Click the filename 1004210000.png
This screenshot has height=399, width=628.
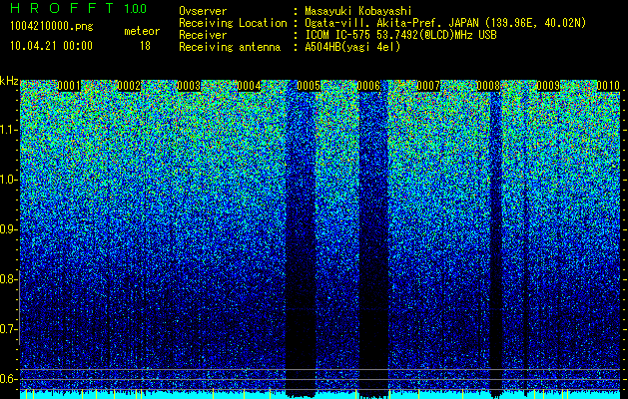point(52,27)
